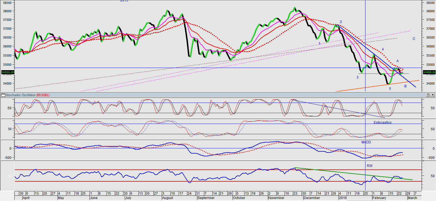Select the wave count label 2
Viewport: 436px width, 201px height.
click(341, 22)
